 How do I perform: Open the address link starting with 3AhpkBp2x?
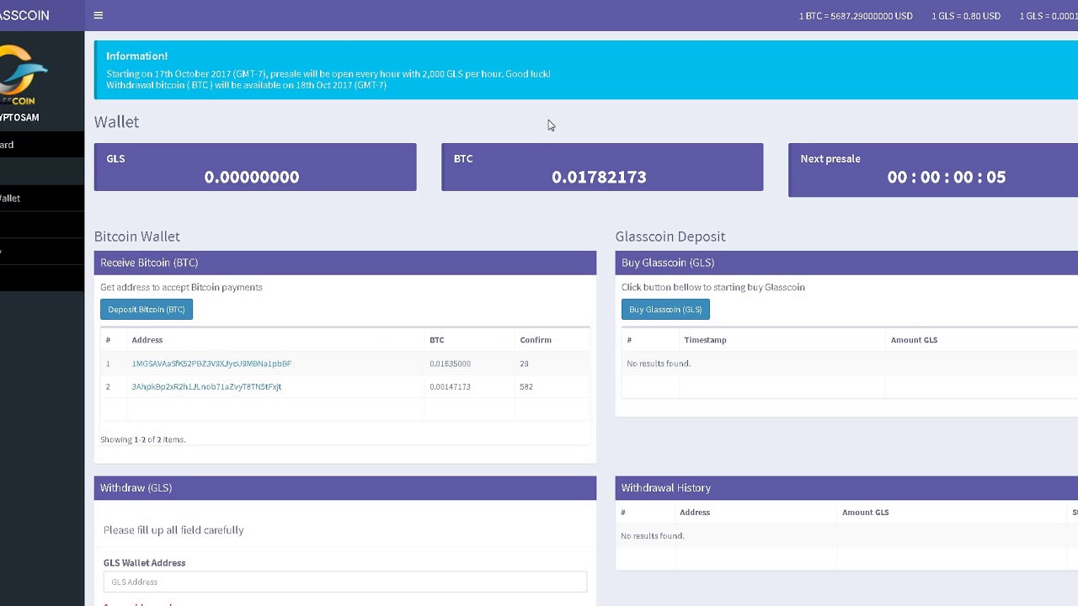[206, 386]
